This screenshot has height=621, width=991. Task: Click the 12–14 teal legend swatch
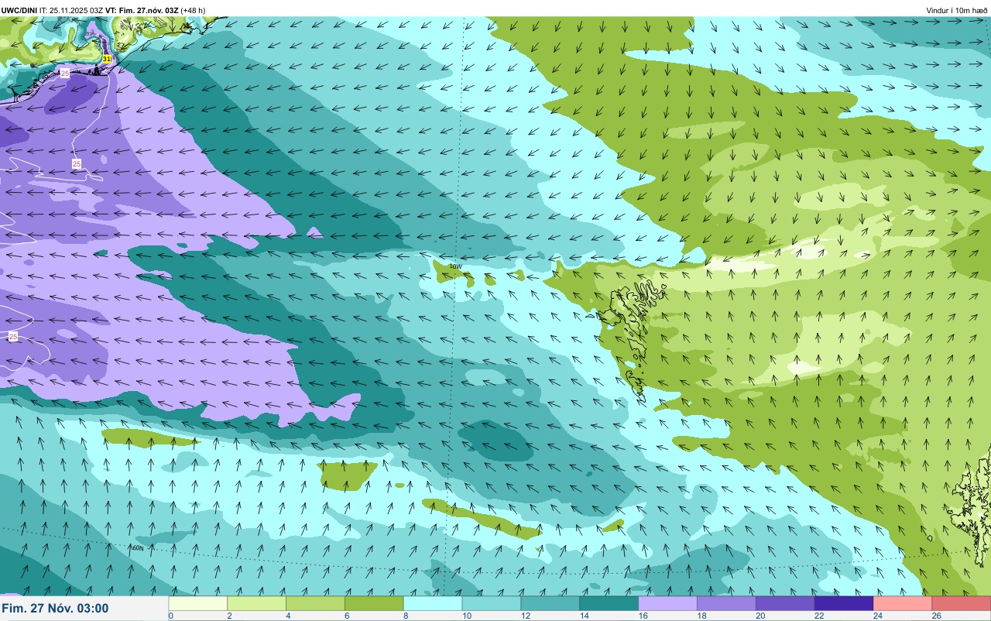(550, 603)
